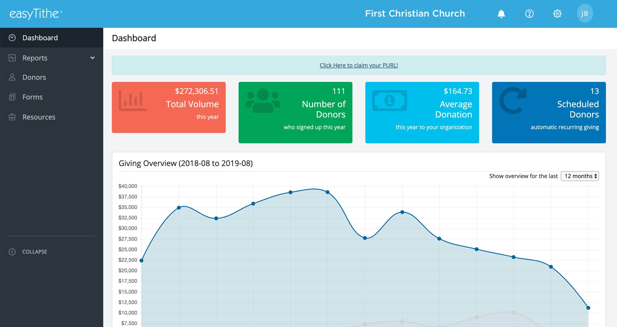Switch to the Forms section
Viewport: 617px width, 327px height.
point(32,97)
